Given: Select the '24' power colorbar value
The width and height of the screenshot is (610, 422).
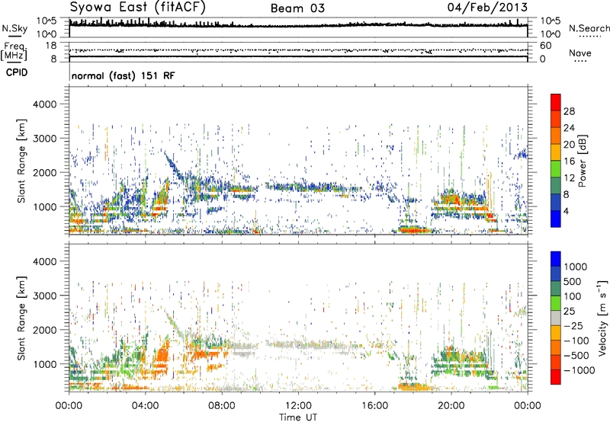Looking at the screenshot, I should (569, 128).
